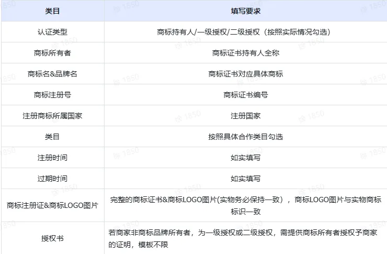Image resolution: width=387 pixels, height=254 pixels.
Task: Click '按照具体合作类目勾选' text
Action: (246, 137)
